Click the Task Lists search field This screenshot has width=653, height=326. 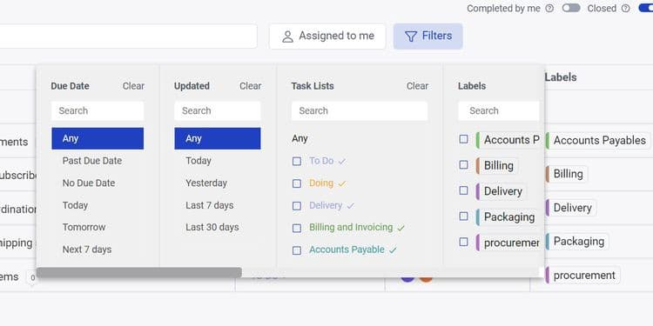(360, 111)
